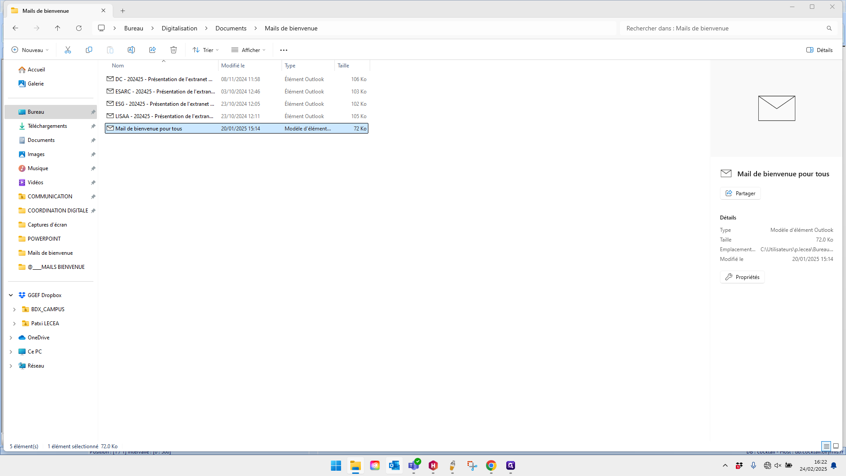The image size is (846, 476).
Task: Sort by the Taille column header
Action: coord(352,66)
